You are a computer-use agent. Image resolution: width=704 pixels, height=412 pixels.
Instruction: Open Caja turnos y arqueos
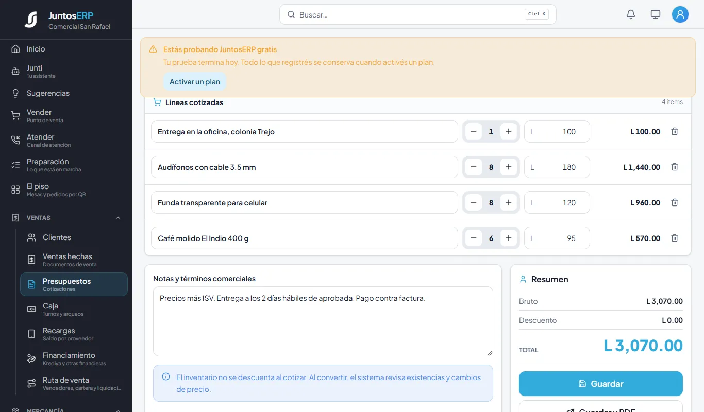[74, 309]
